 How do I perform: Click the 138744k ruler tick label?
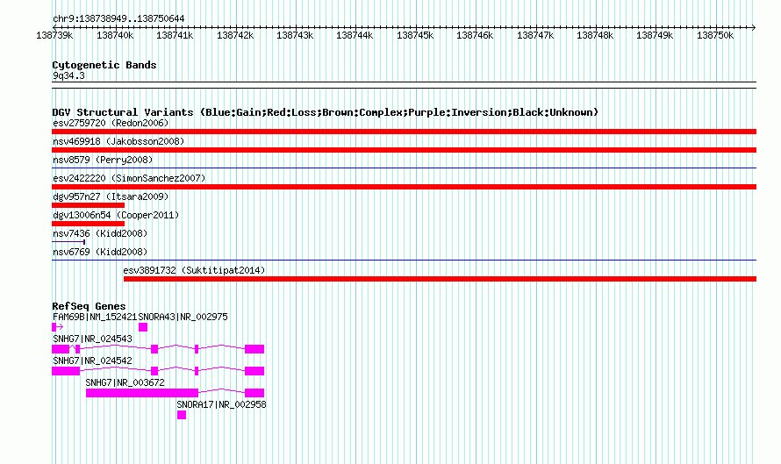(355, 35)
